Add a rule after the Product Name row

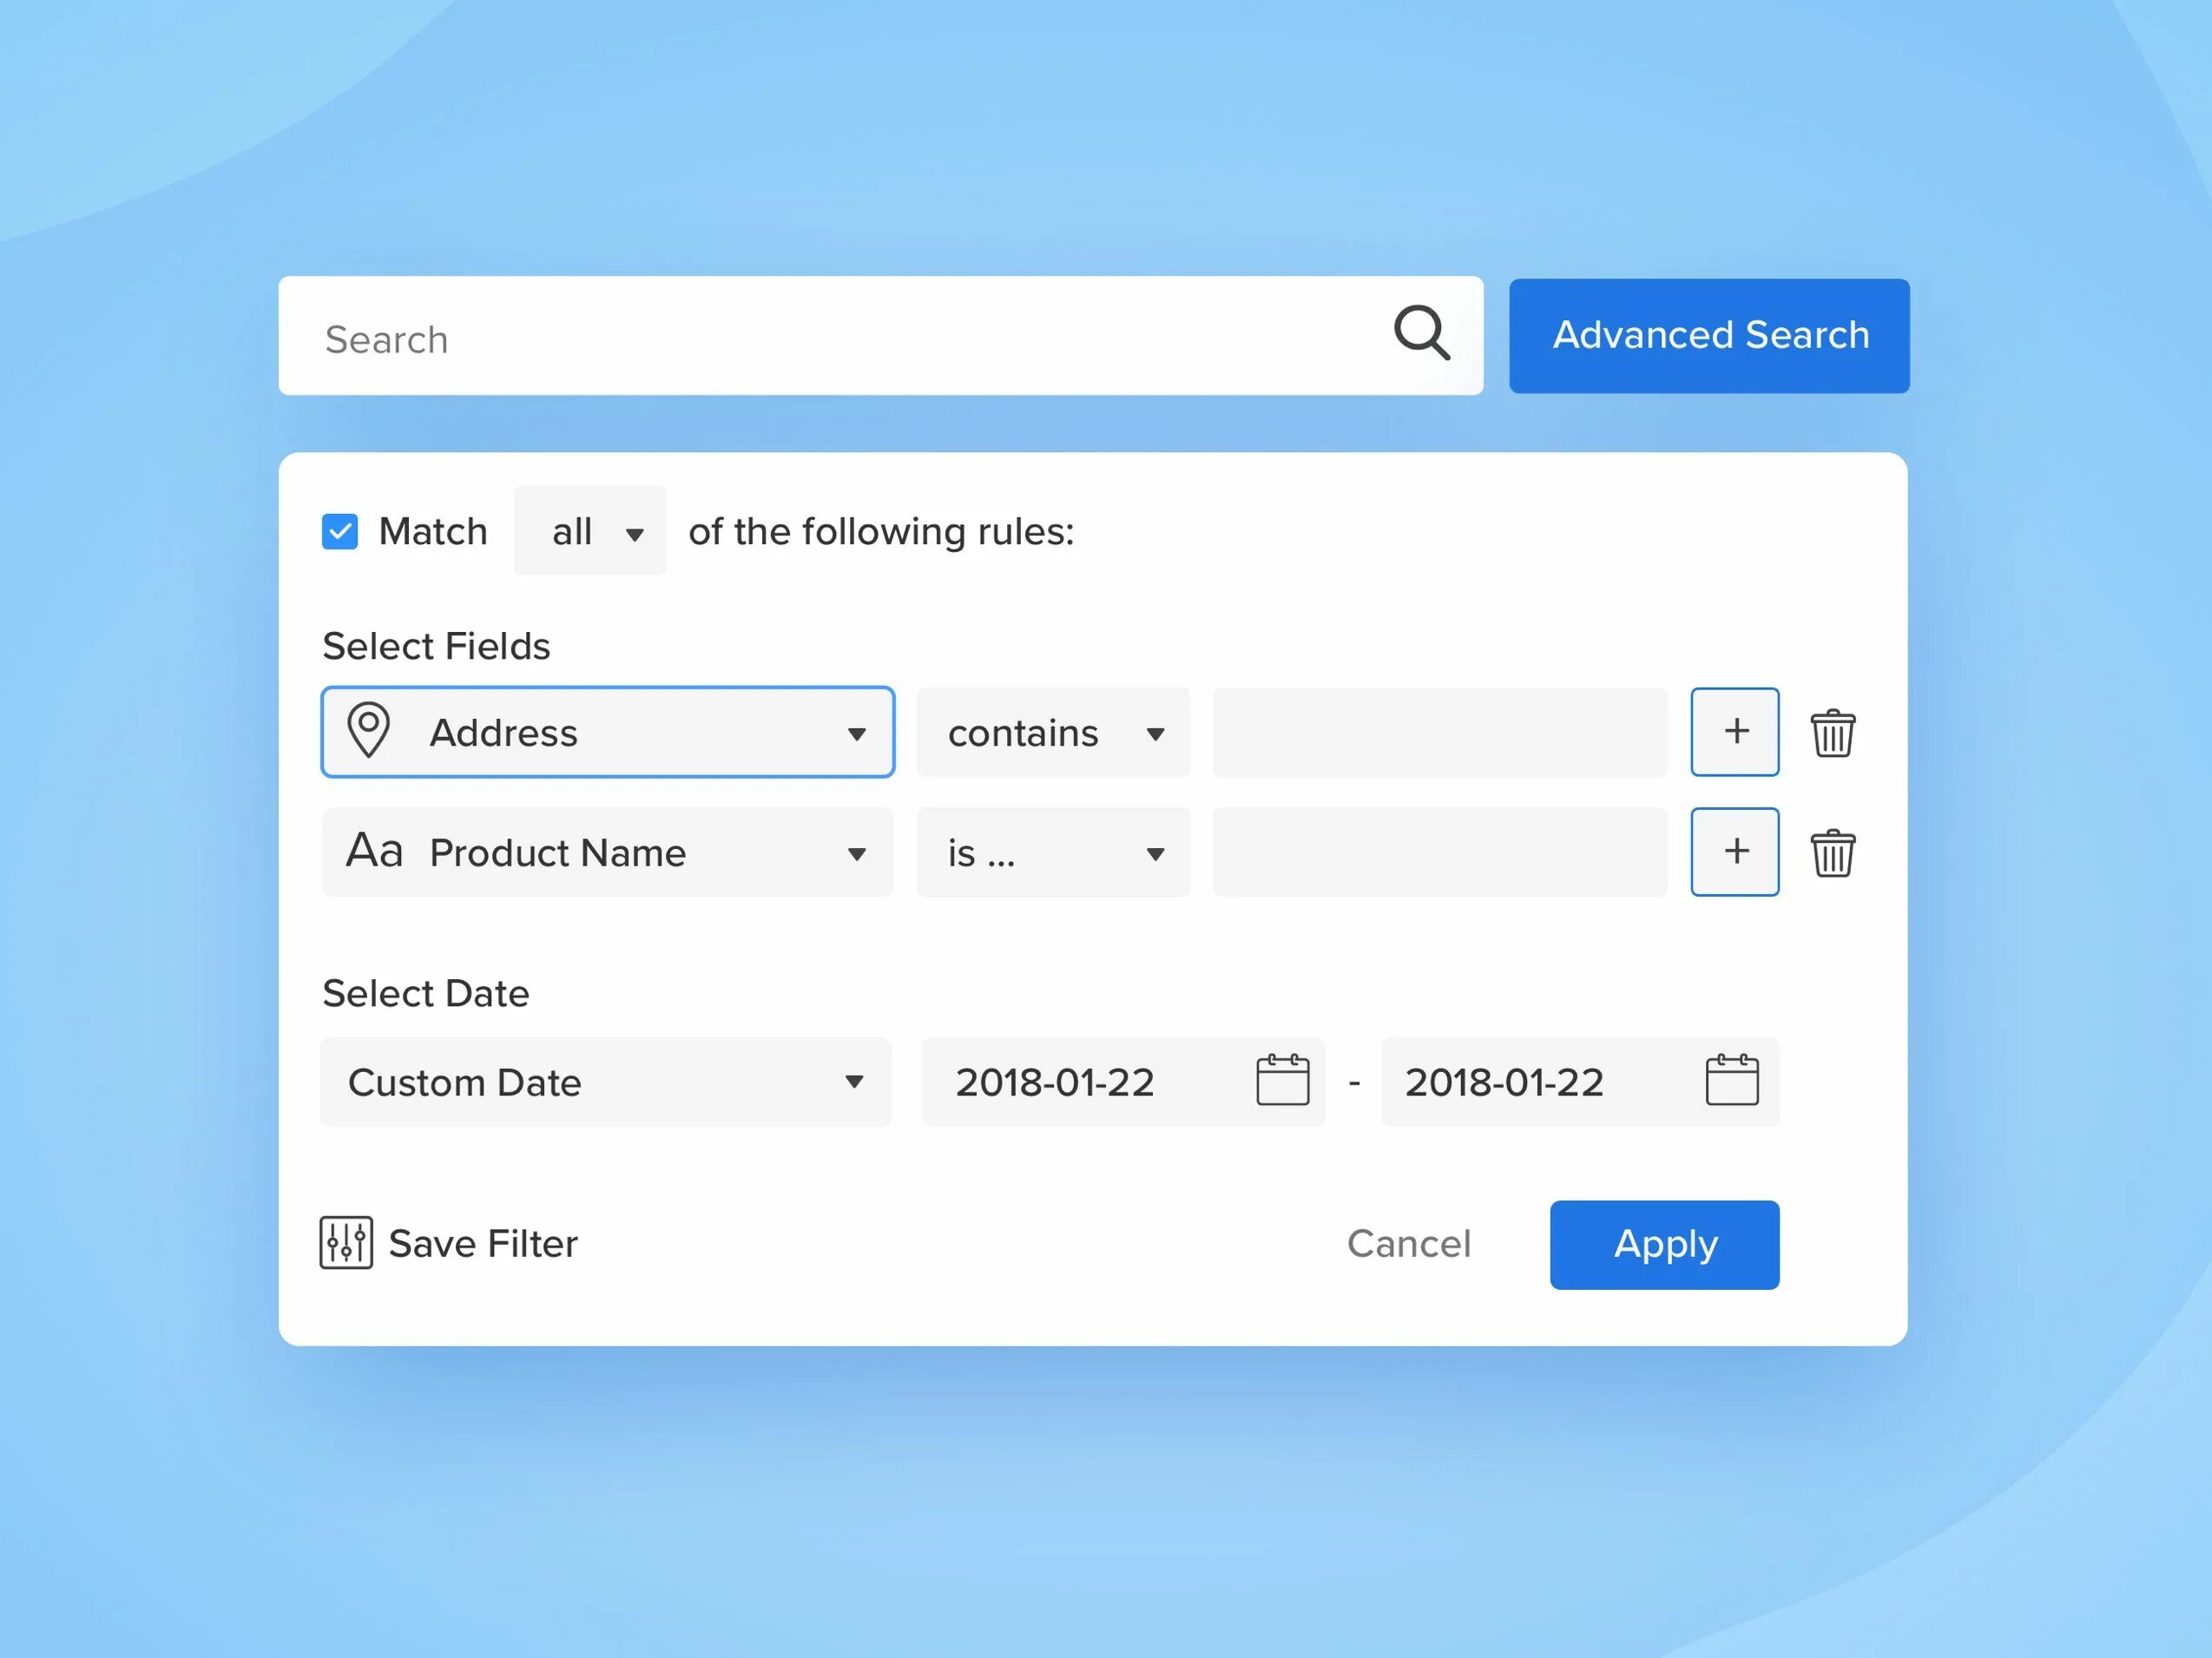click(1734, 852)
